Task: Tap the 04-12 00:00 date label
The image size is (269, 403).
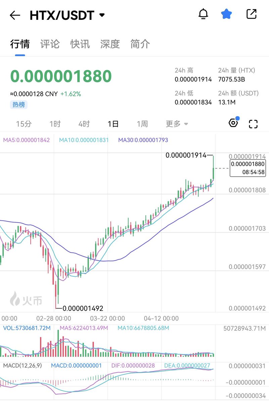Action: pos(161,318)
